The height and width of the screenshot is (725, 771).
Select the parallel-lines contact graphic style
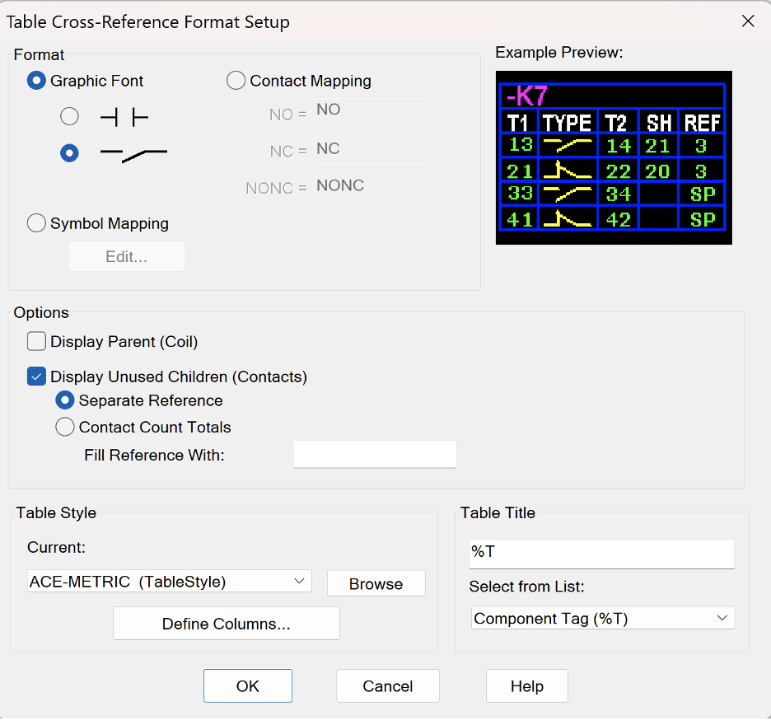tap(69, 116)
